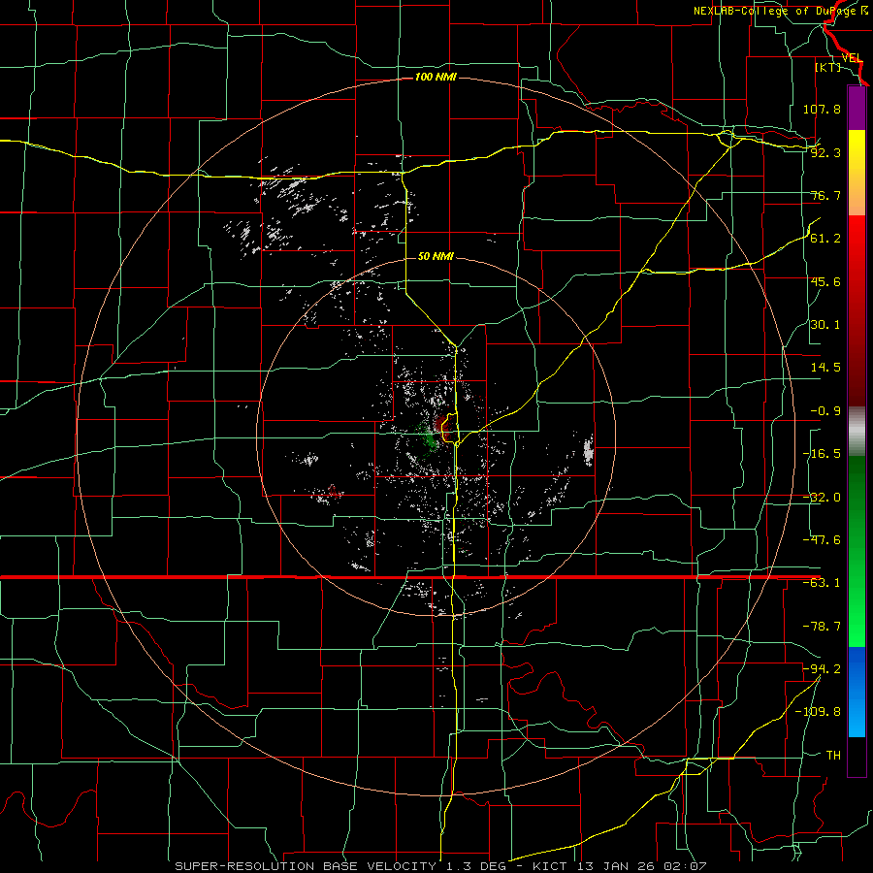The width and height of the screenshot is (873, 873).
Task: Click the 50 NMI range ring label
Action: pos(436,256)
